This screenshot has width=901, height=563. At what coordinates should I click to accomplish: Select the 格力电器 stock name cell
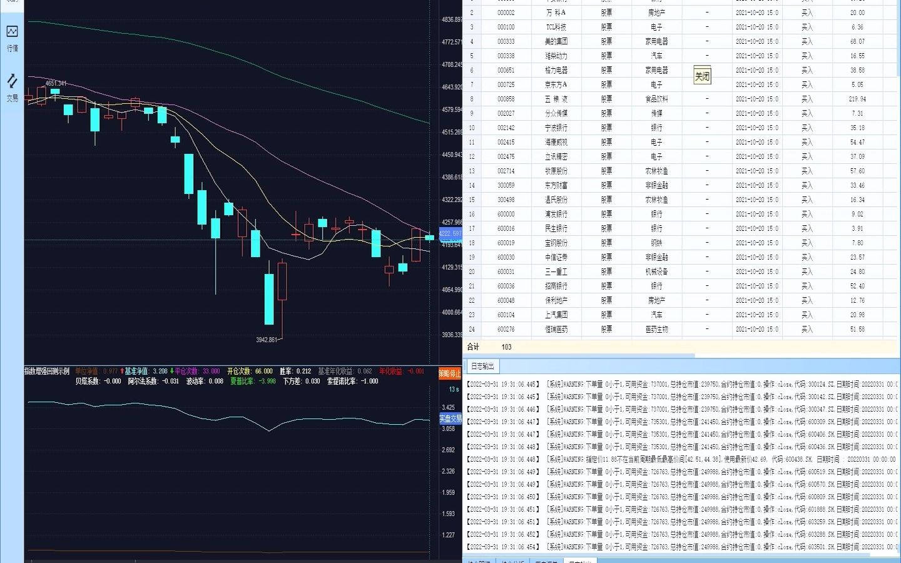pyautogui.click(x=556, y=70)
